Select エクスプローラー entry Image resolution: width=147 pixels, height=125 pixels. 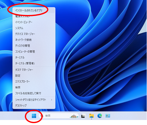(x=34, y=81)
